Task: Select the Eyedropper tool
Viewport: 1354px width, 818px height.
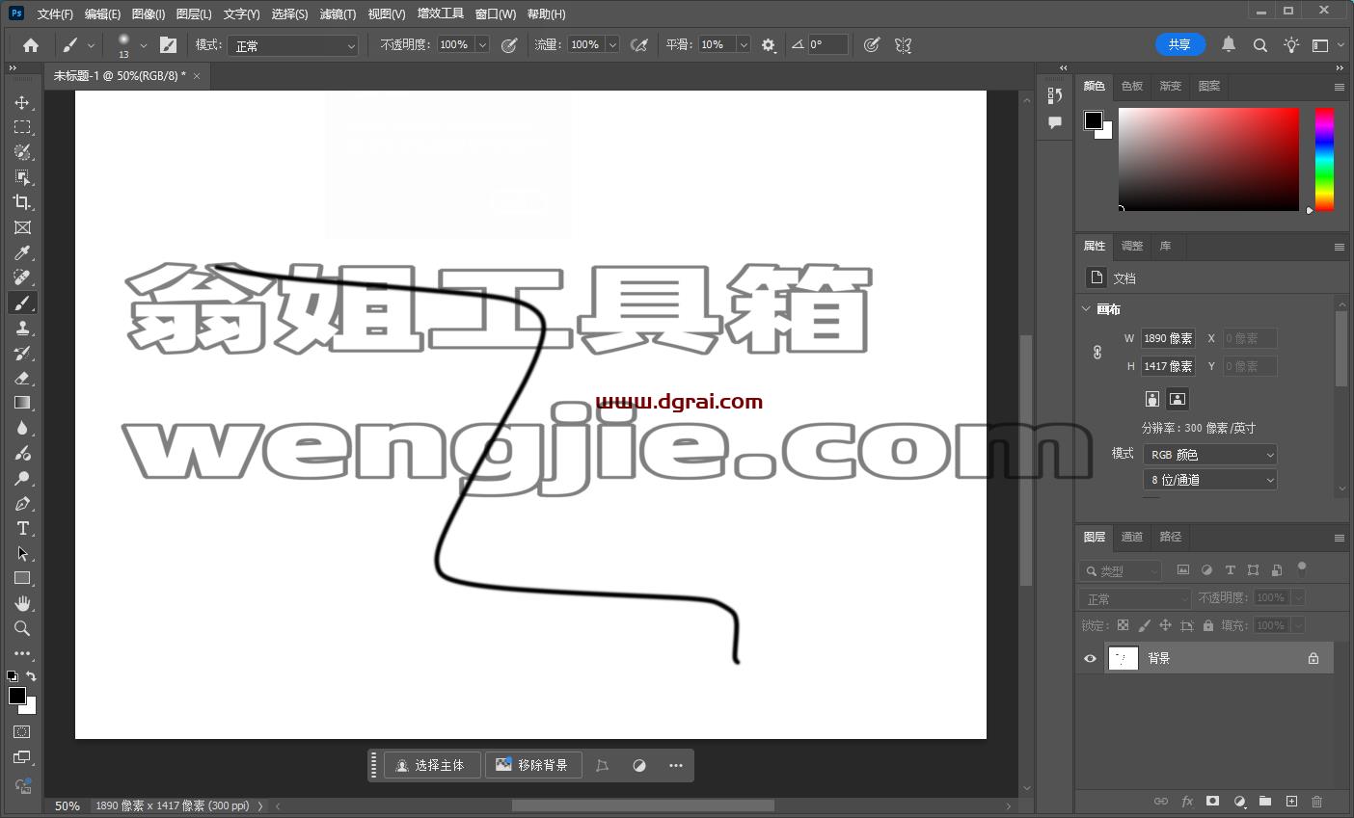Action: (x=22, y=252)
